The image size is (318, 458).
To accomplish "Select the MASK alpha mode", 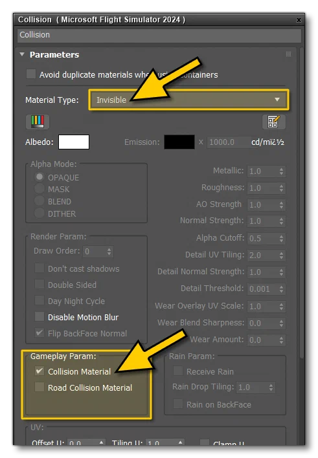I will click(x=40, y=189).
